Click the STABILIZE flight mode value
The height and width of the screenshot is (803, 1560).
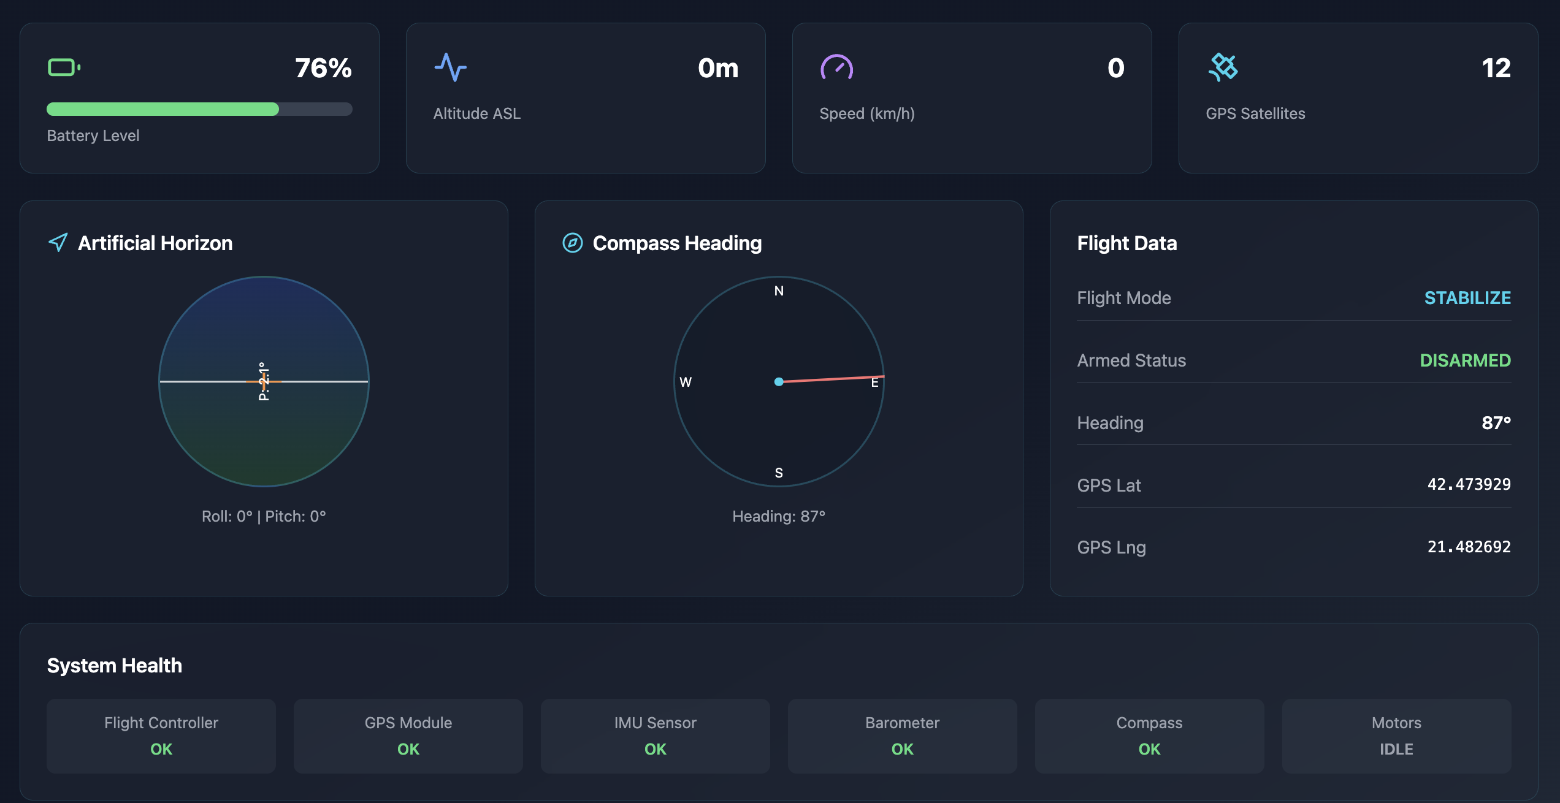pos(1467,298)
